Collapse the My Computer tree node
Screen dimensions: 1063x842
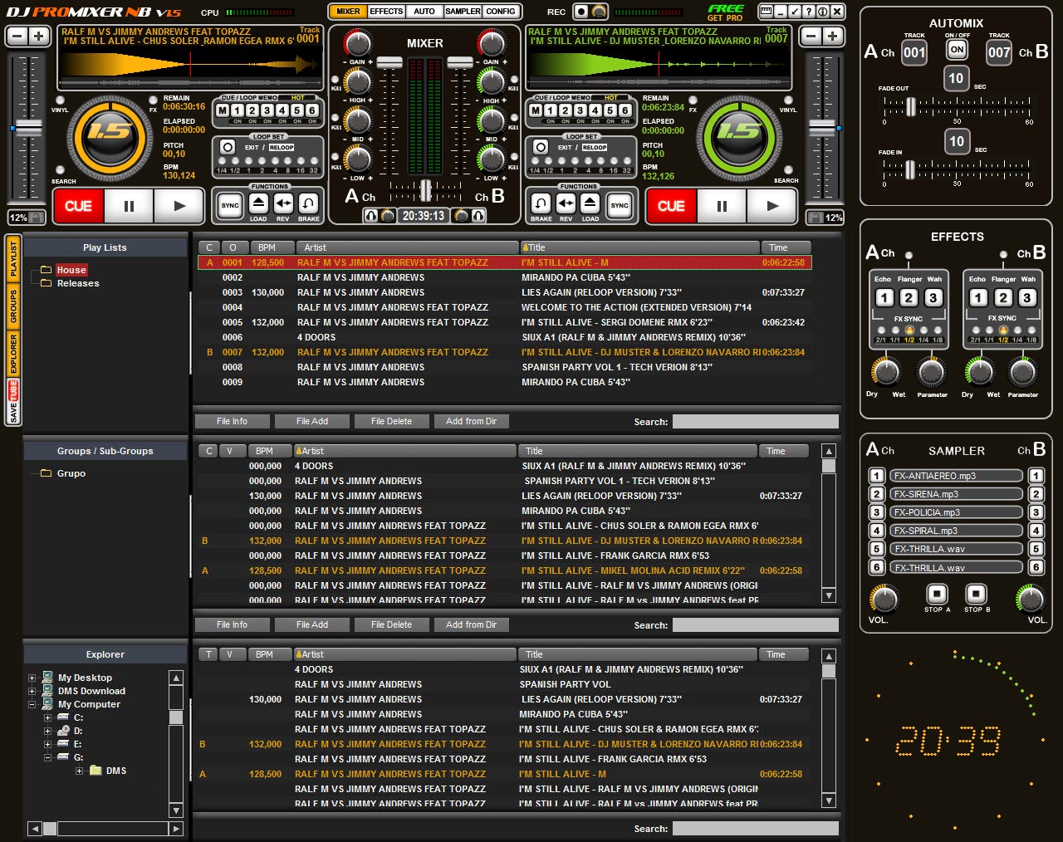point(32,704)
